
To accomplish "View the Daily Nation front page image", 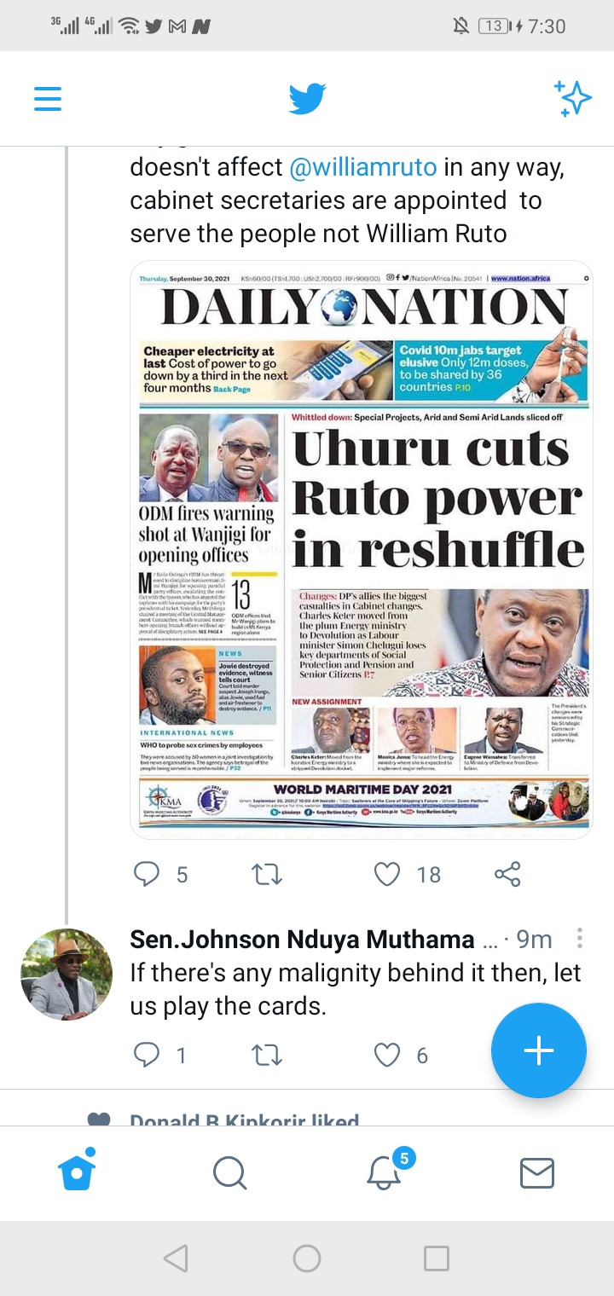I will (362, 550).
